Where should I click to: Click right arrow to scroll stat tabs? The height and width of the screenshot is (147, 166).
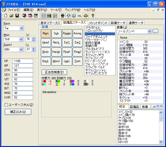pos(161,106)
